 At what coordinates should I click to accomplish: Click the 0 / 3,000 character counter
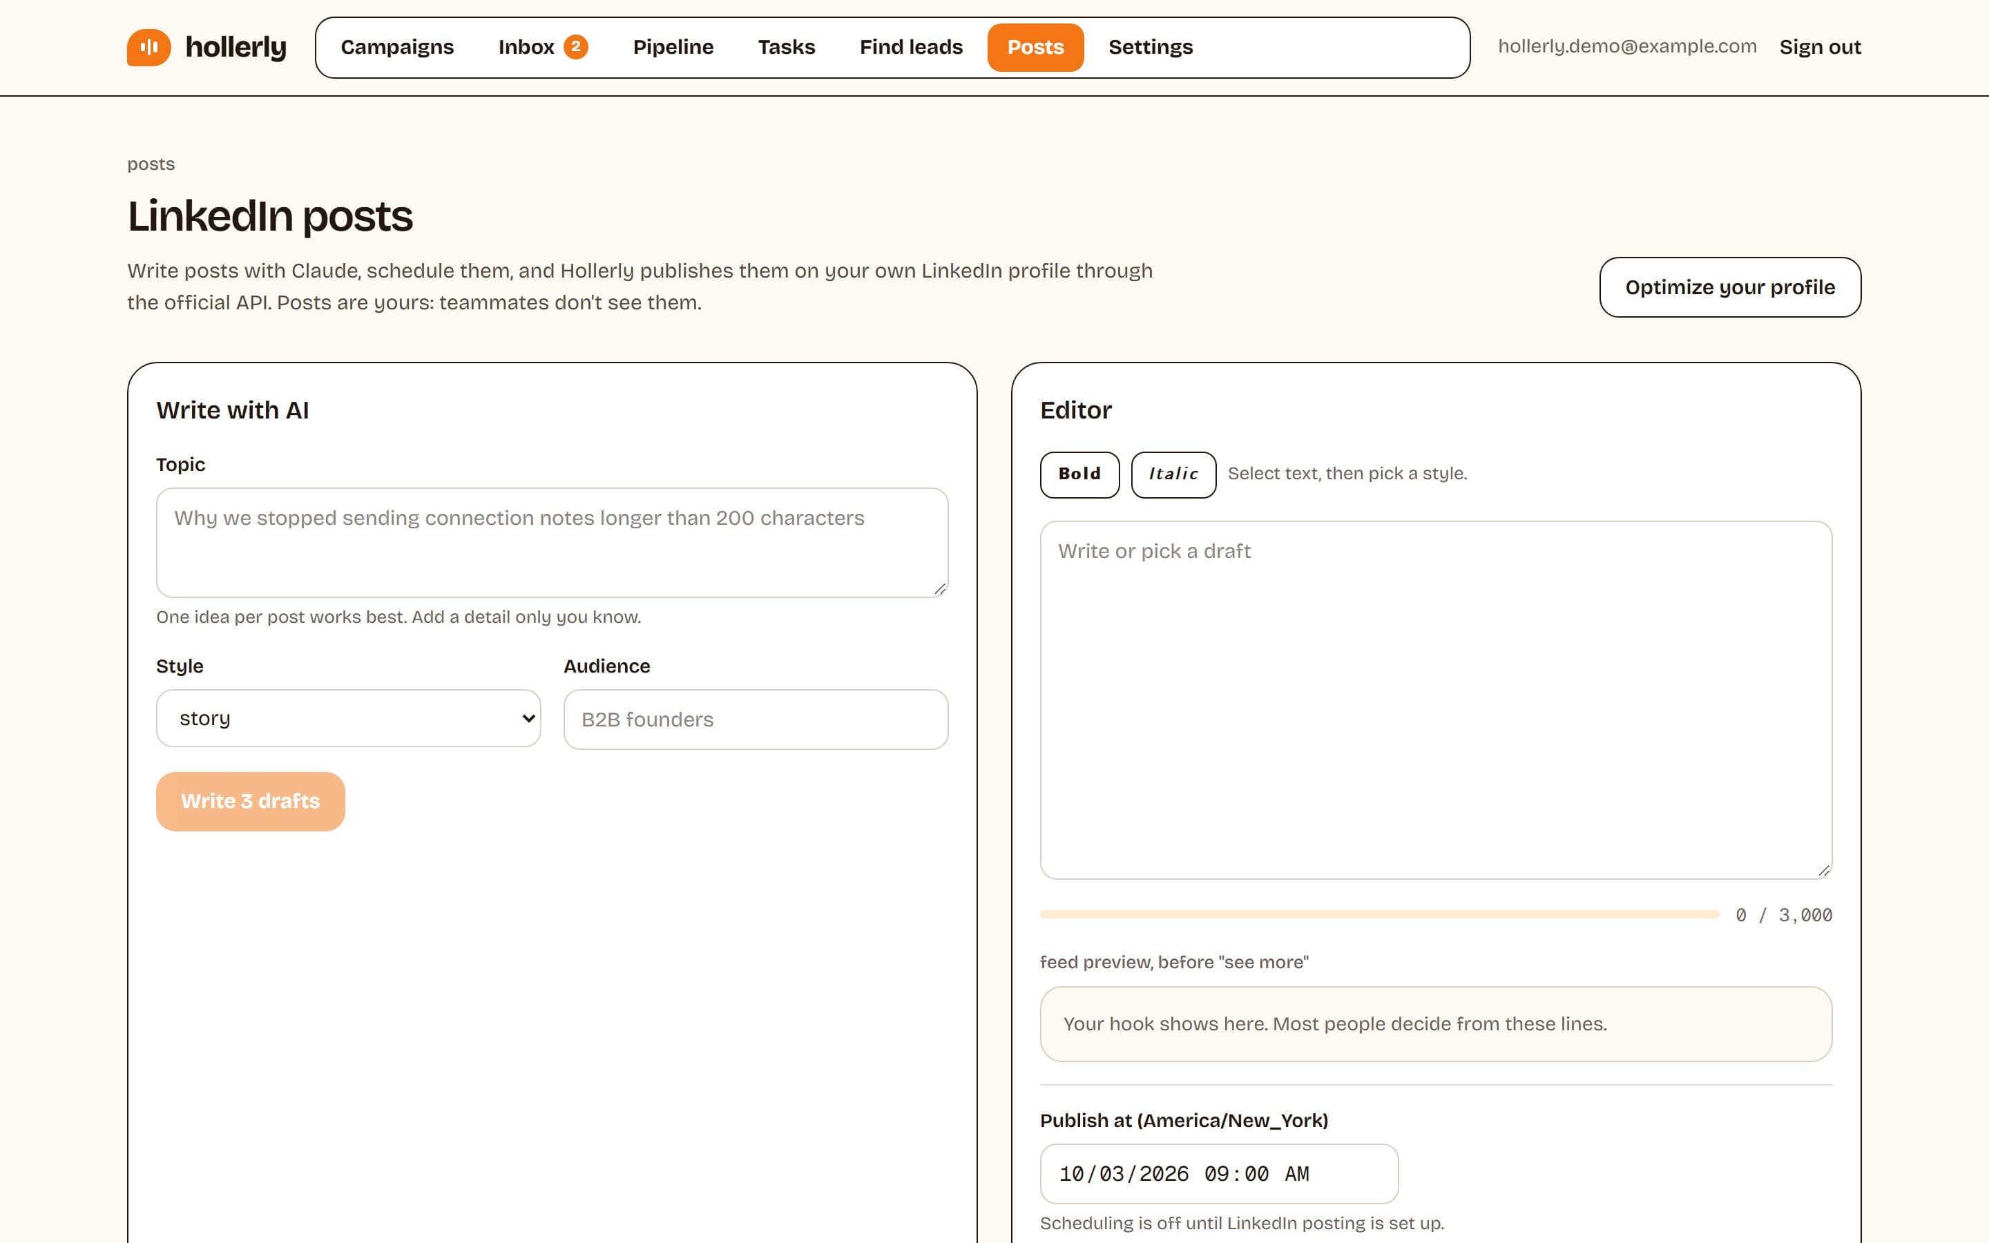1783,915
